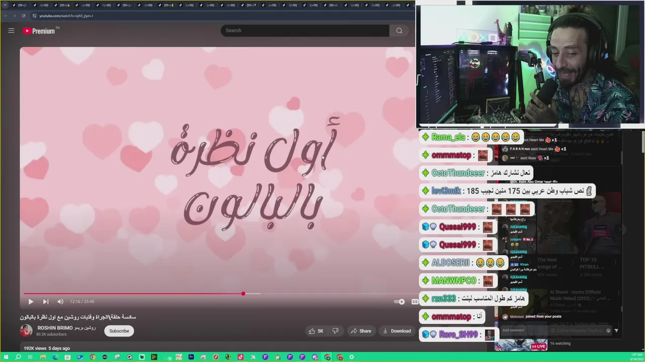The height and width of the screenshot is (362, 645).
Task: Click the video title text below player
Action: pos(78,317)
